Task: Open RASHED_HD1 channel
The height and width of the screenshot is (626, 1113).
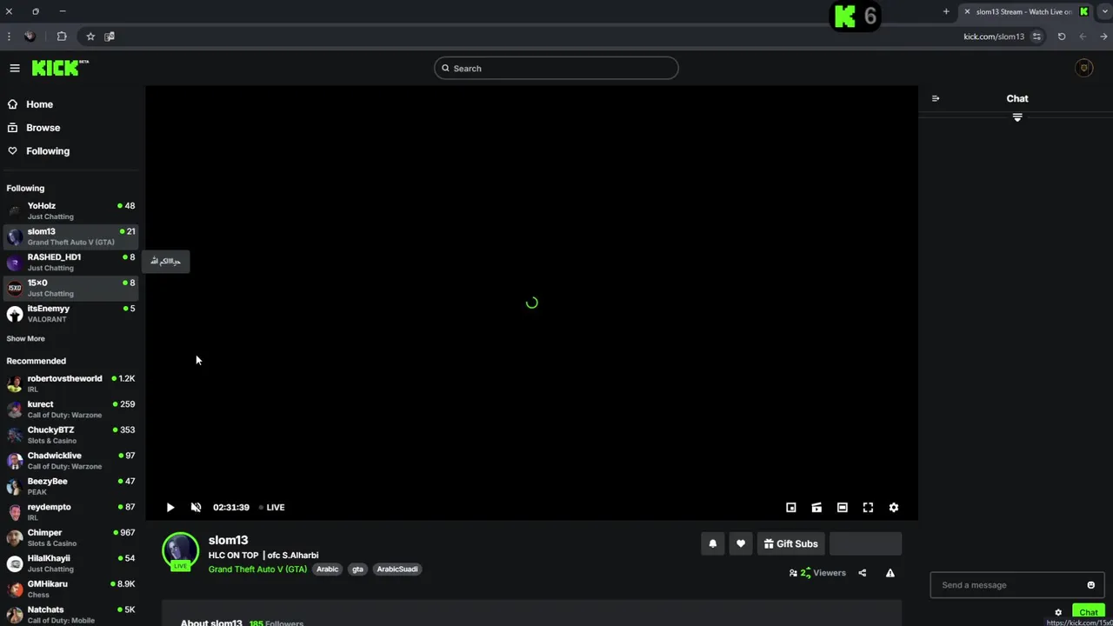Action: coord(71,262)
